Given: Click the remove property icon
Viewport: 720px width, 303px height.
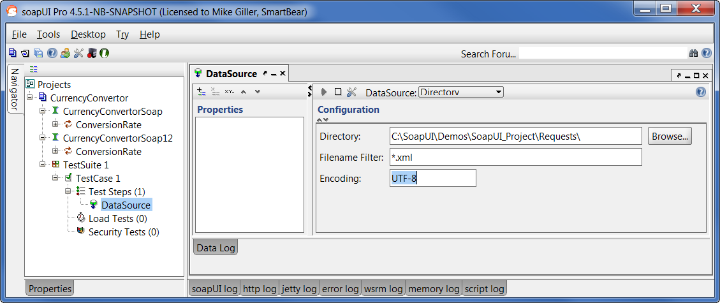Looking at the screenshot, I should point(216,91).
